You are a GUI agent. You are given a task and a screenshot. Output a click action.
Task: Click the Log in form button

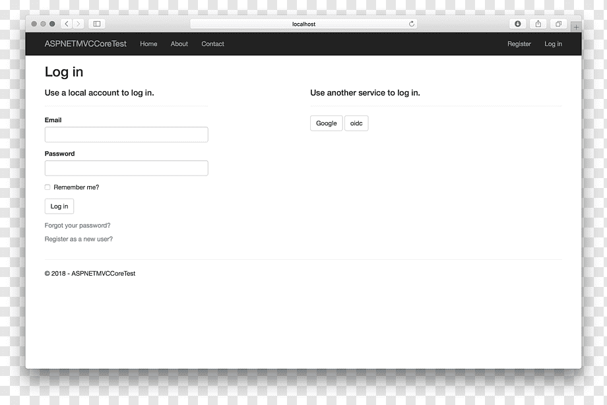coord(59,206)
